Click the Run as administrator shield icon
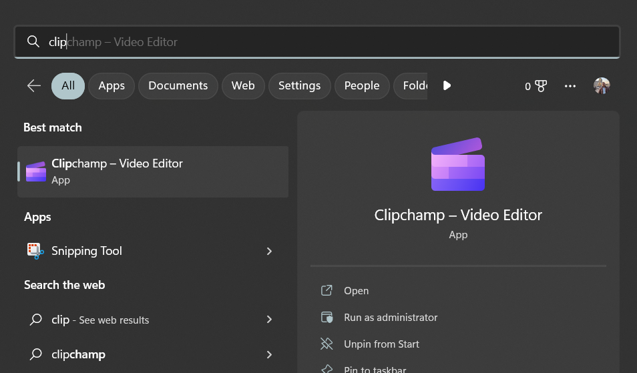 click(x=327, y=317)
